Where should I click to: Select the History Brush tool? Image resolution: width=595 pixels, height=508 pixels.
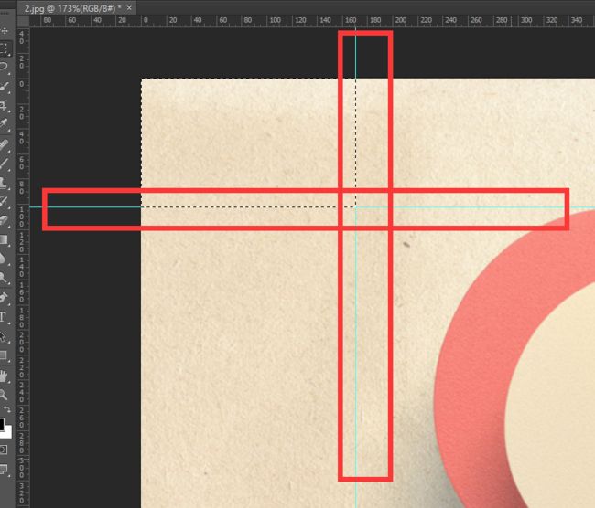[5, 202]
